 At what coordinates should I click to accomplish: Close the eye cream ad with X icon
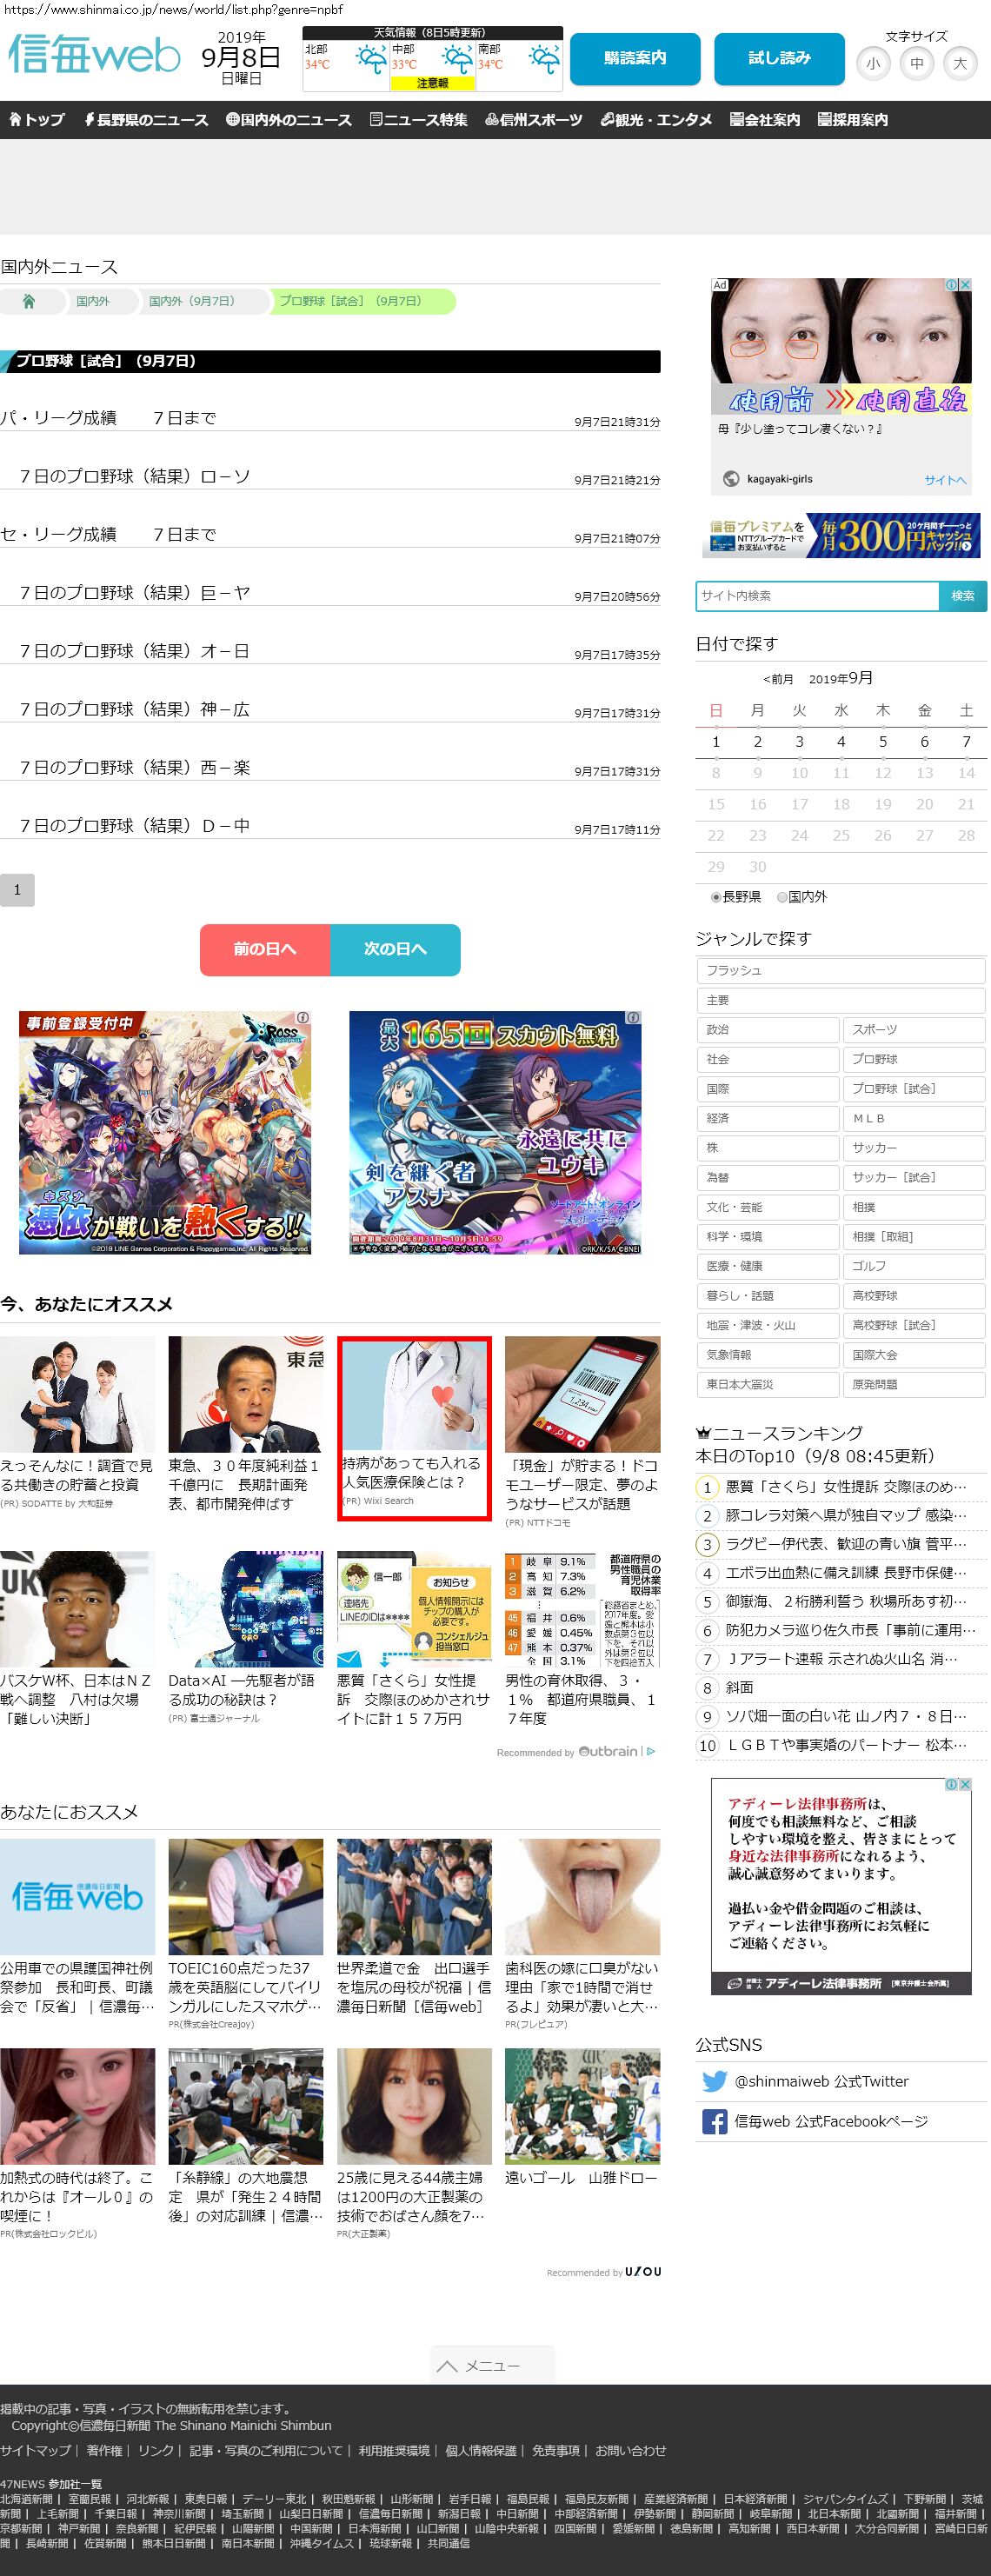(x=966, y=285)
